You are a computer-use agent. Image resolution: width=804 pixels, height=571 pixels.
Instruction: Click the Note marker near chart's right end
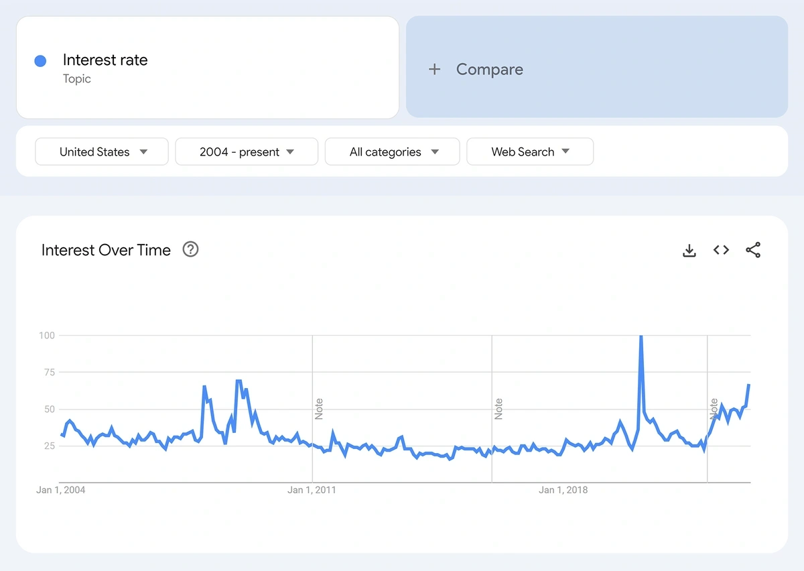[714, 409]
